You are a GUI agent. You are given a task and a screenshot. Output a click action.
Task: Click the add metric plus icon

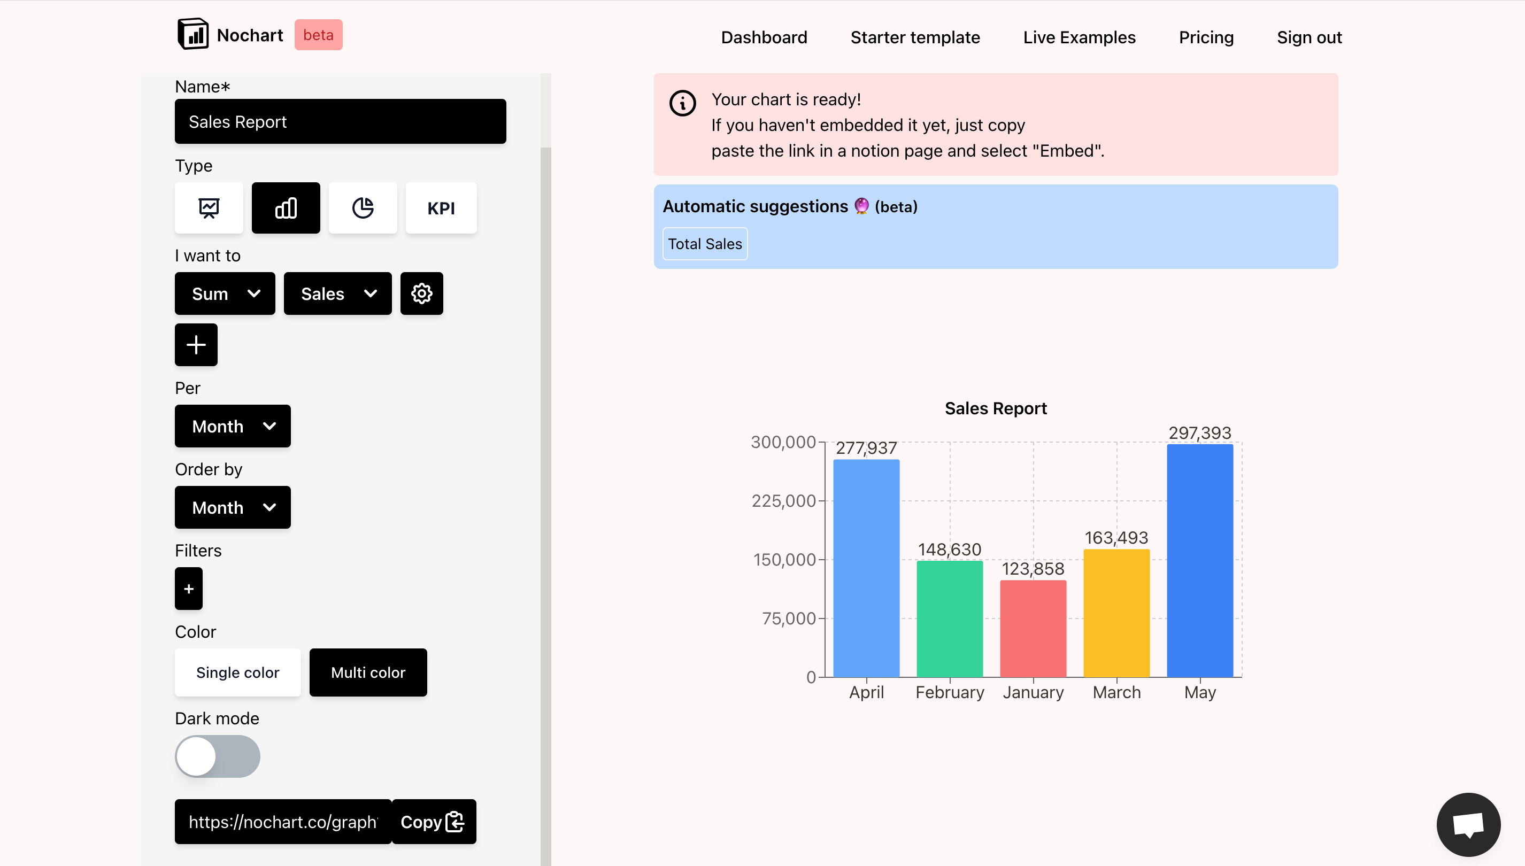[x=197, y=344]
